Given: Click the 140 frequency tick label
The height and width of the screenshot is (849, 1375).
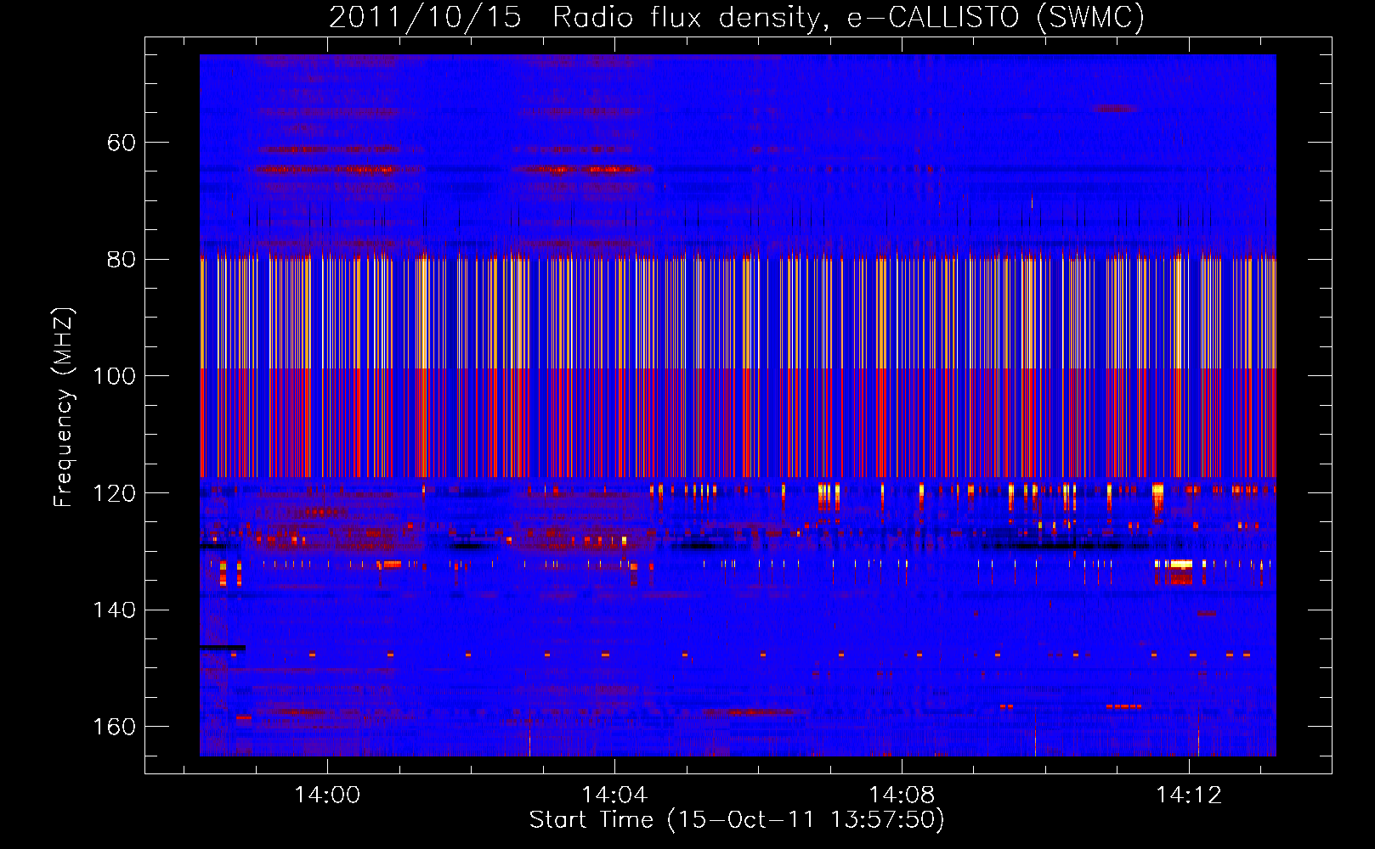Looking at the screenshot, I should (x=115, y=610).
